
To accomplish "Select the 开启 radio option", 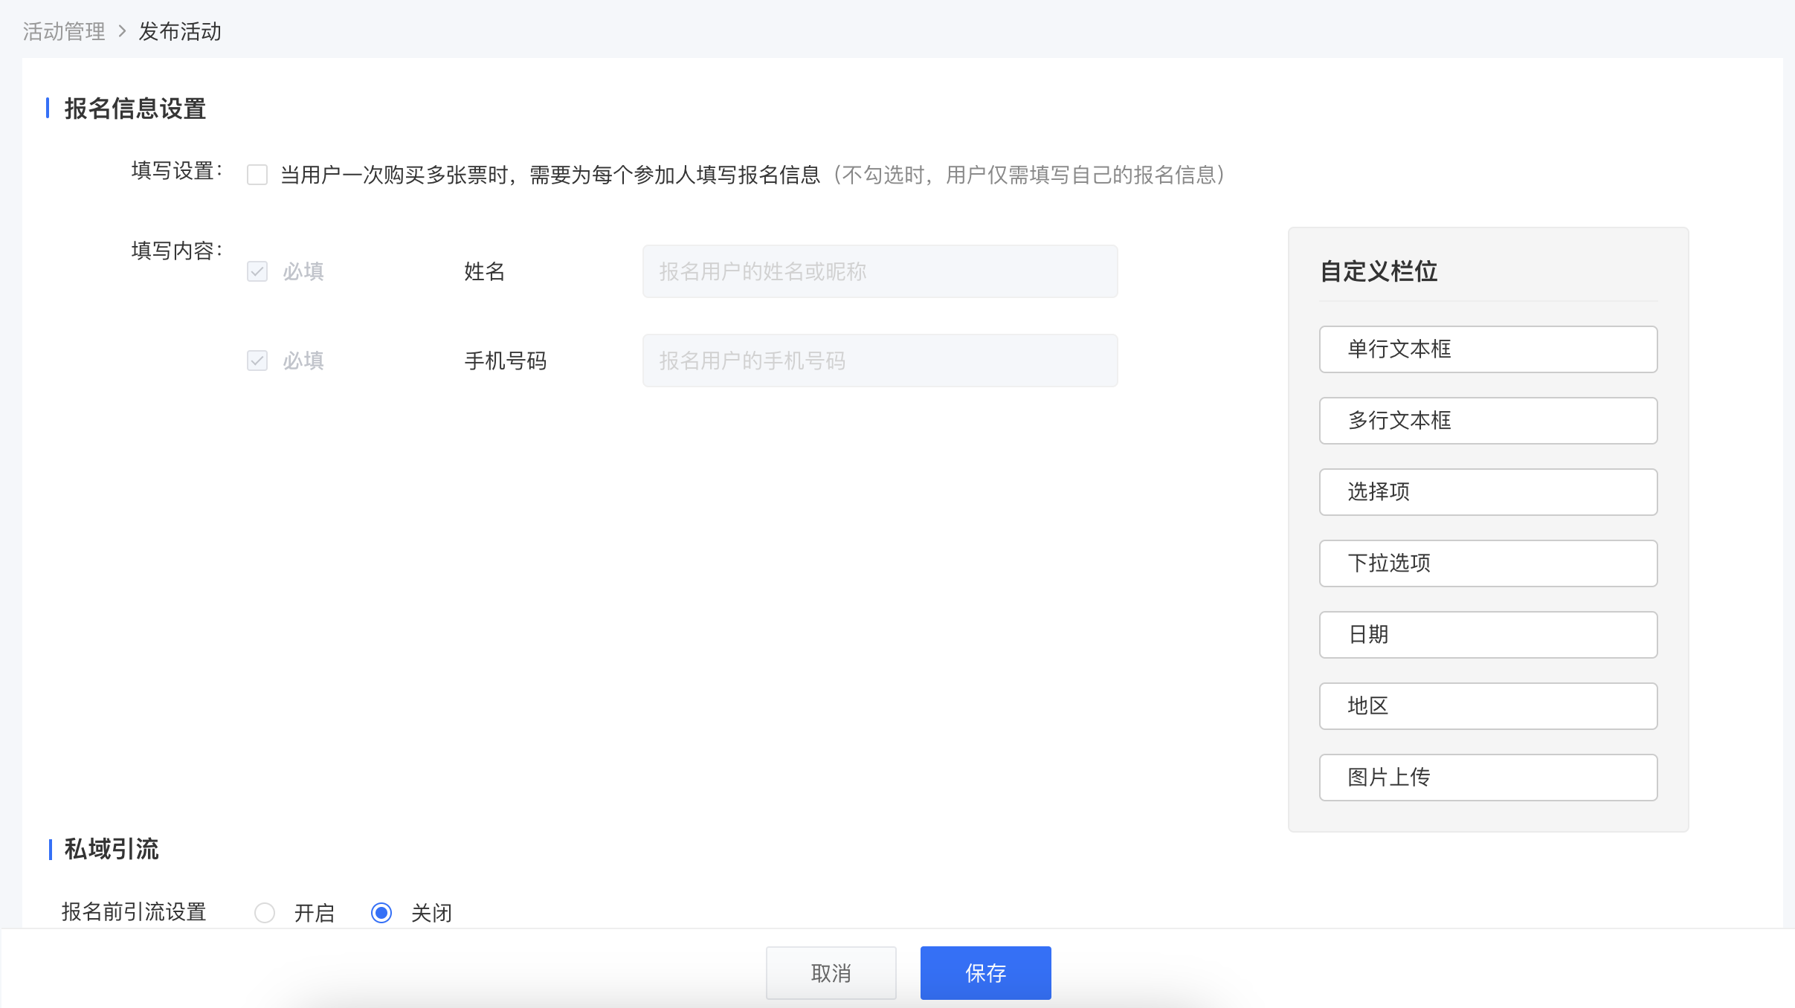I will pyautogui.click(x=265, y=913).
